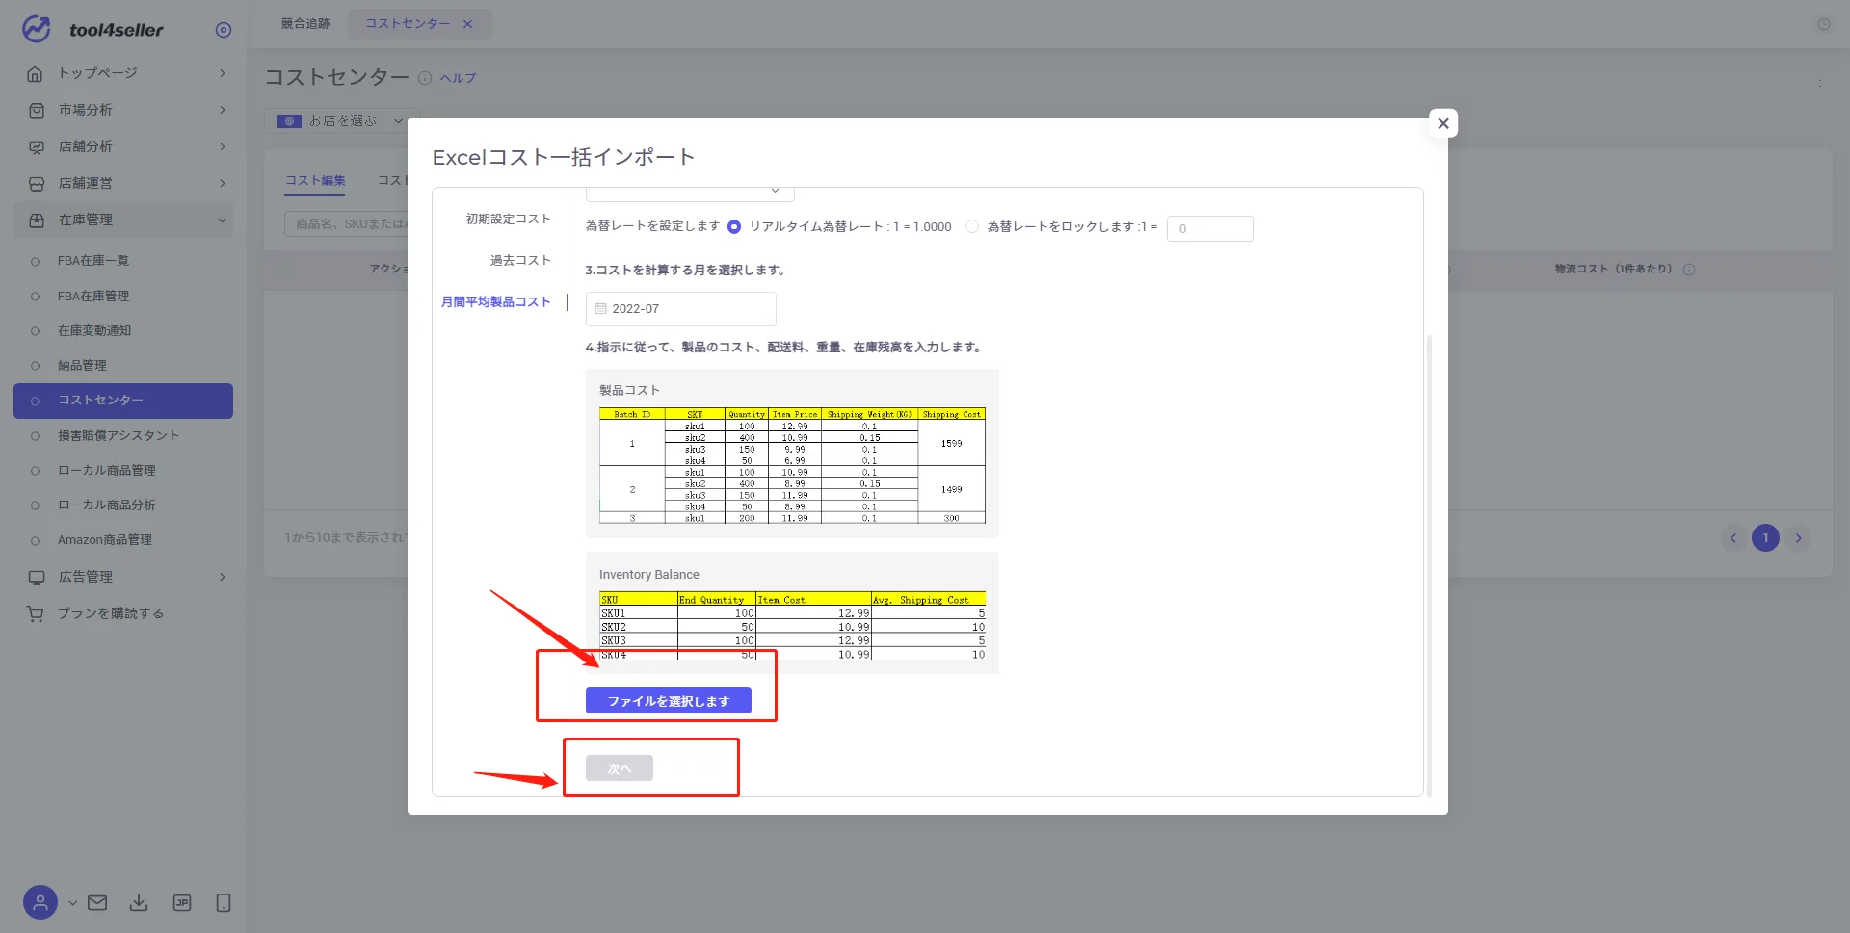The image size is (1850, 933).
Task: Open the download center icon
Action: 139,902
